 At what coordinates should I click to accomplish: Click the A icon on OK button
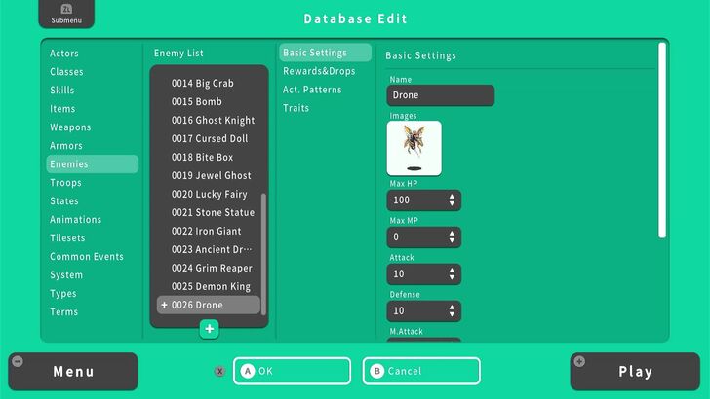pyautogui.click(x=248, y=371)
